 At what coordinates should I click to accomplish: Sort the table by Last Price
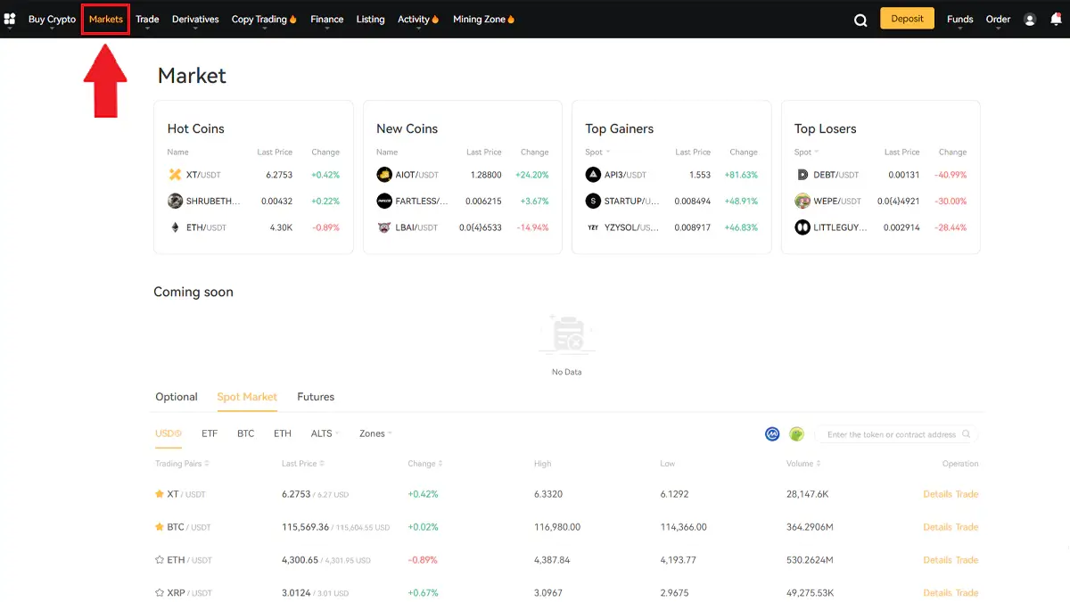[x=303, y=464]
